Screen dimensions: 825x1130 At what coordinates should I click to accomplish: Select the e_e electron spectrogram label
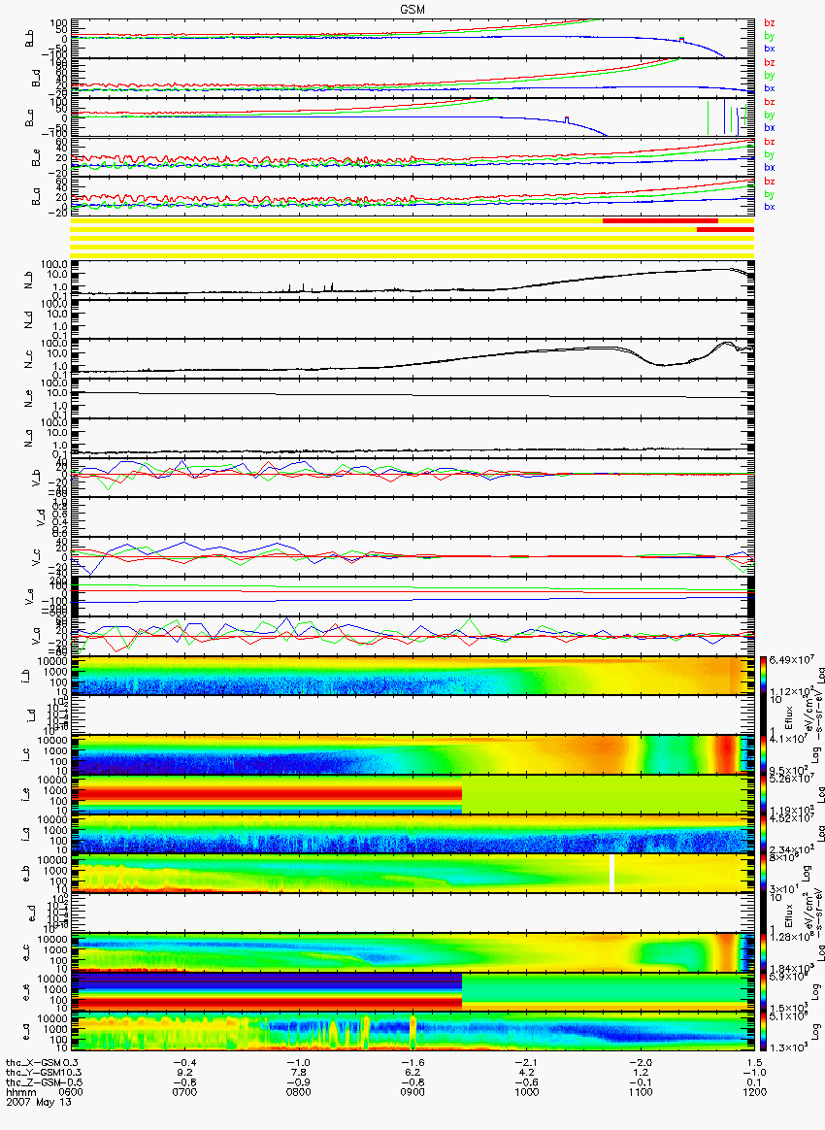pos(24,992)
